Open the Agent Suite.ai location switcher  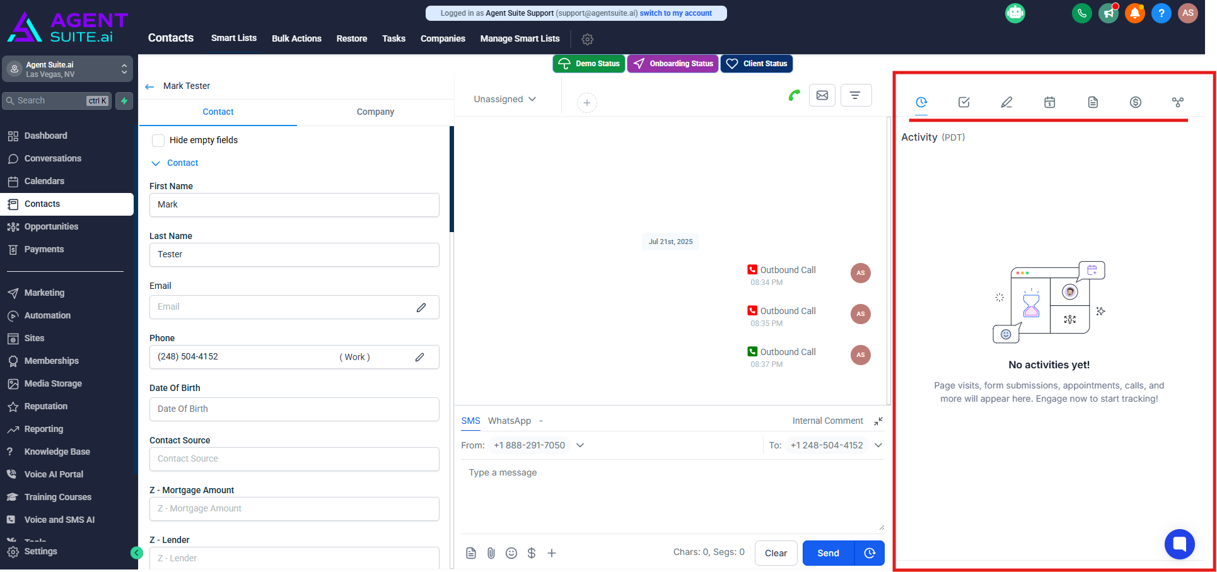[x=67, y=69]
